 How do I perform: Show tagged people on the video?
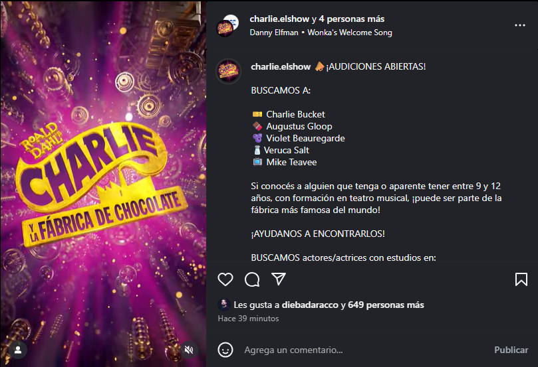click(18, 350)
